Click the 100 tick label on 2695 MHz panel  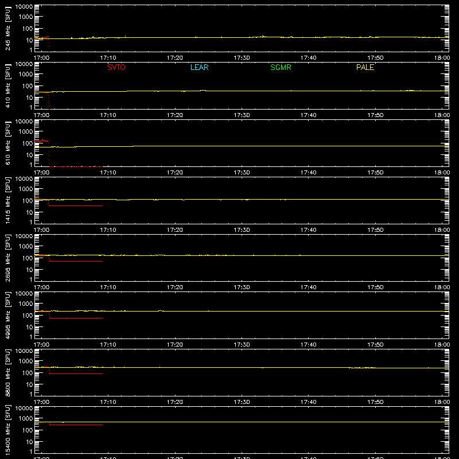pos(28,258)
